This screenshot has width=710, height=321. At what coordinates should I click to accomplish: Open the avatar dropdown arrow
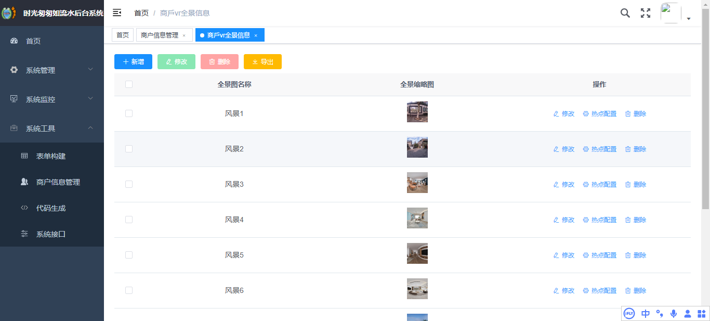tap(689, 19)
